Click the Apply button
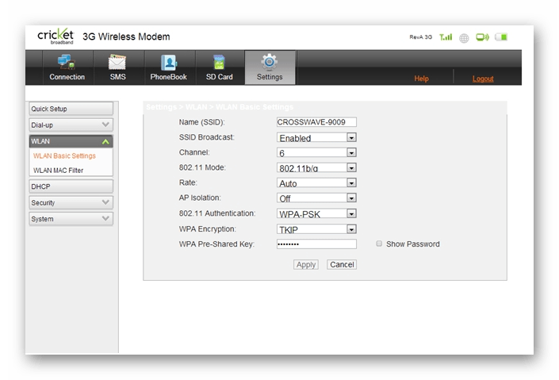Image resolution: width=559 pixels, height=380 pixels. tap(306, 264)
